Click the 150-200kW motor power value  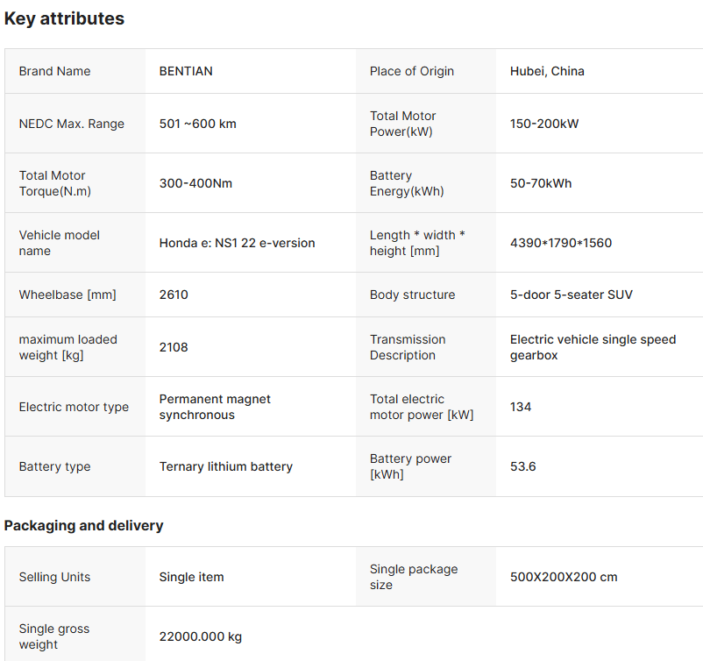coord(544,124)
